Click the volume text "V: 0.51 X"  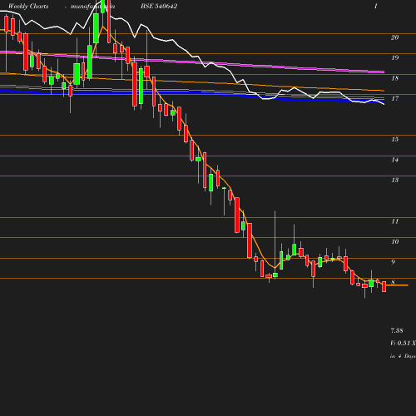(403, 343)
